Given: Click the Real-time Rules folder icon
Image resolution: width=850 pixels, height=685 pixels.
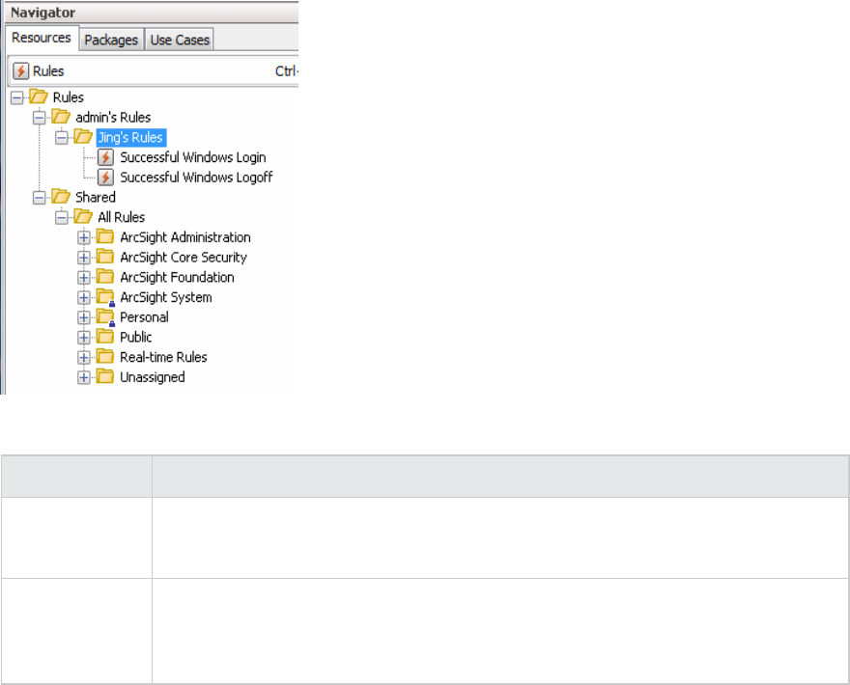Looking at the screenshot, I should point(105,357).
